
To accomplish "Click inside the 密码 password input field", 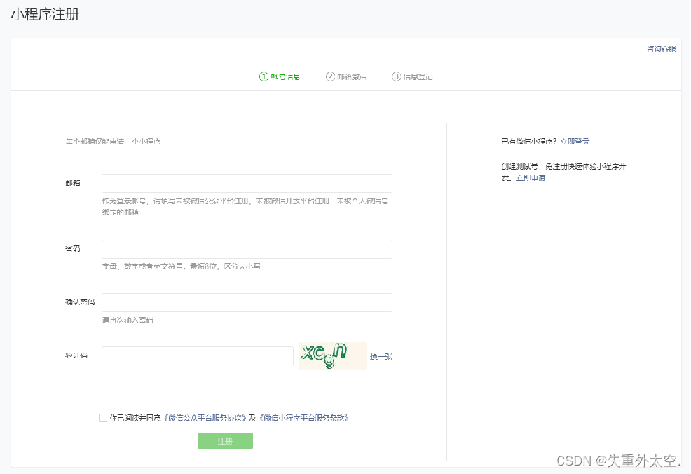I will pyautogui.click(x=245, y=248).
